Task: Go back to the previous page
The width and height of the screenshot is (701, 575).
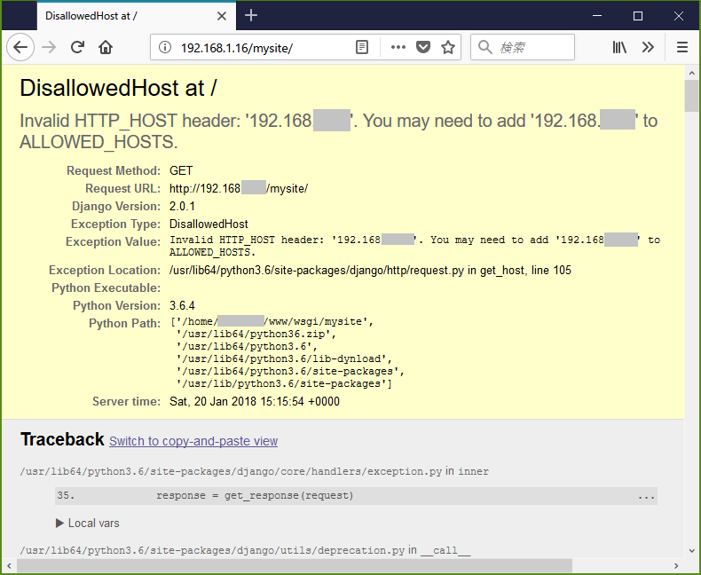Action: click(x=20, y=47)
